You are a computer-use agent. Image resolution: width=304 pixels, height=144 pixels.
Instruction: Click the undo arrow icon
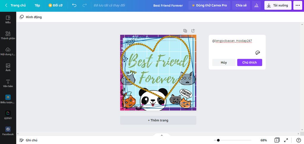(74, 5)
